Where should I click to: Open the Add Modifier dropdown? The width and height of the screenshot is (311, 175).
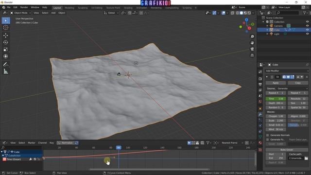click(x=287, y=71)
